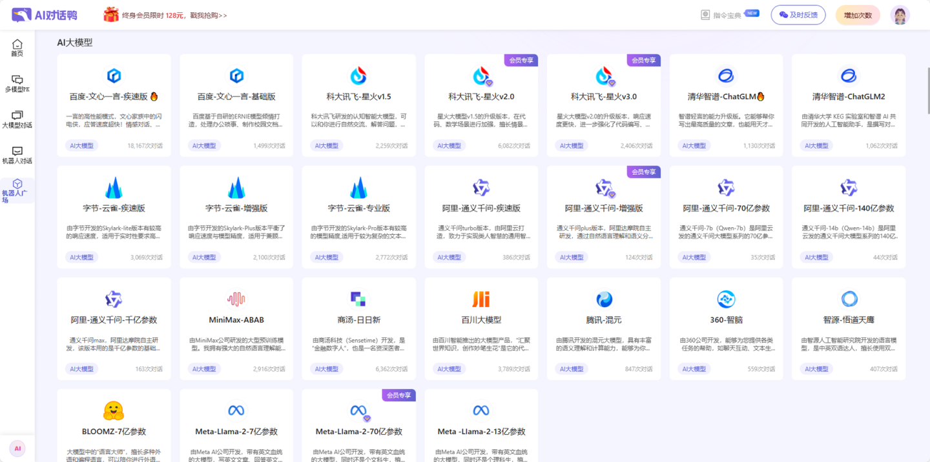Click the 清华智谱-ChatGLM icon
This screenshot has height=462, width=930.
pos(726,76)
